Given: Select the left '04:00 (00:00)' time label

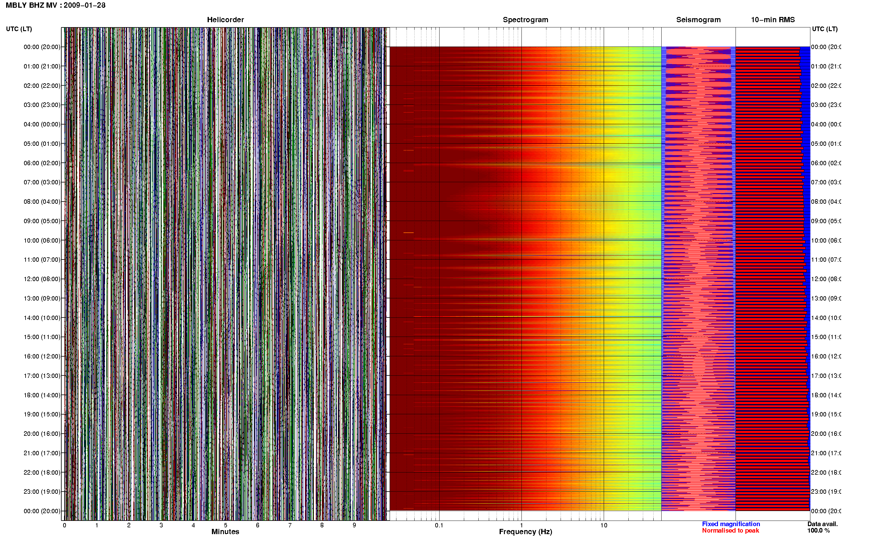Looking at the screenshot, I should pos(42,124).
